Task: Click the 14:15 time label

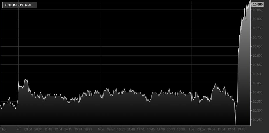Action: pyautogui.click(x=68, y=129)
